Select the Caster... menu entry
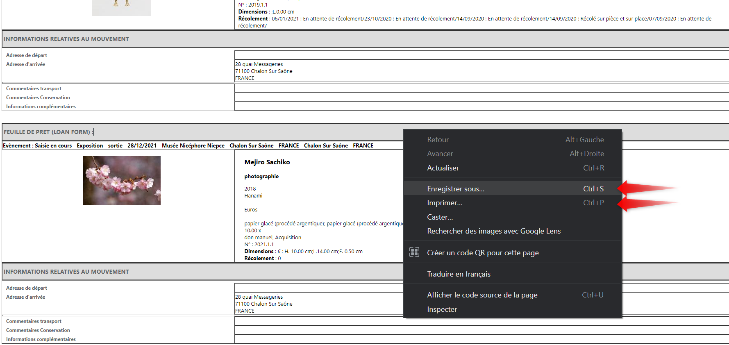 pos(440,217)
